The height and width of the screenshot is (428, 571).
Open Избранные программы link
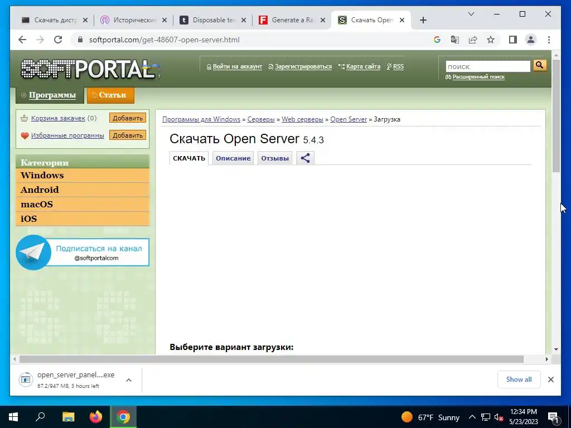(67, 135)
